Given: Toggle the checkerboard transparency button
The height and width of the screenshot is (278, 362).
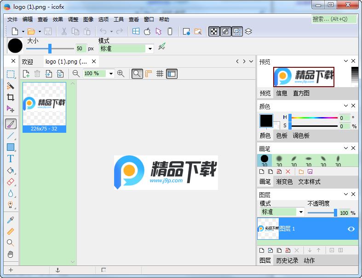Looking at the screenshot, I should click(x=214, y=31).
